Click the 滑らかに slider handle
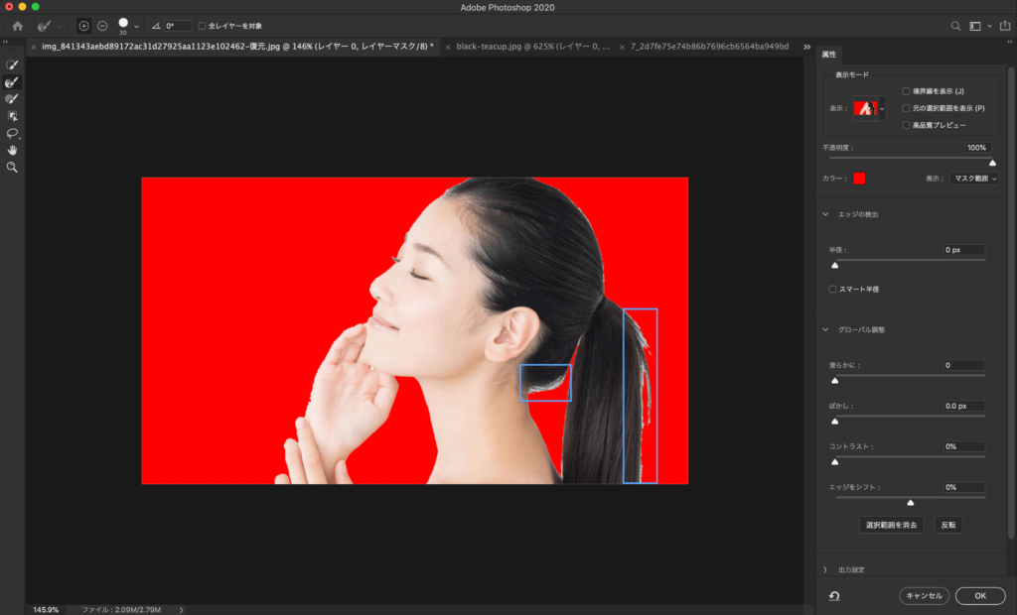 tap(834, 380)
